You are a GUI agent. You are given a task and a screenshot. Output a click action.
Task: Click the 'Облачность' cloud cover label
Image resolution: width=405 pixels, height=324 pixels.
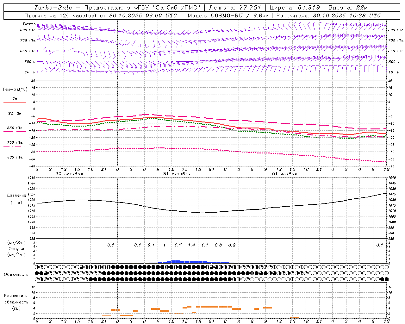16,275
